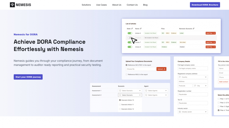Viewport: 229px width, 128px height.
Task: Select Contact Us in the header
Action: click(x=132, y=5)
